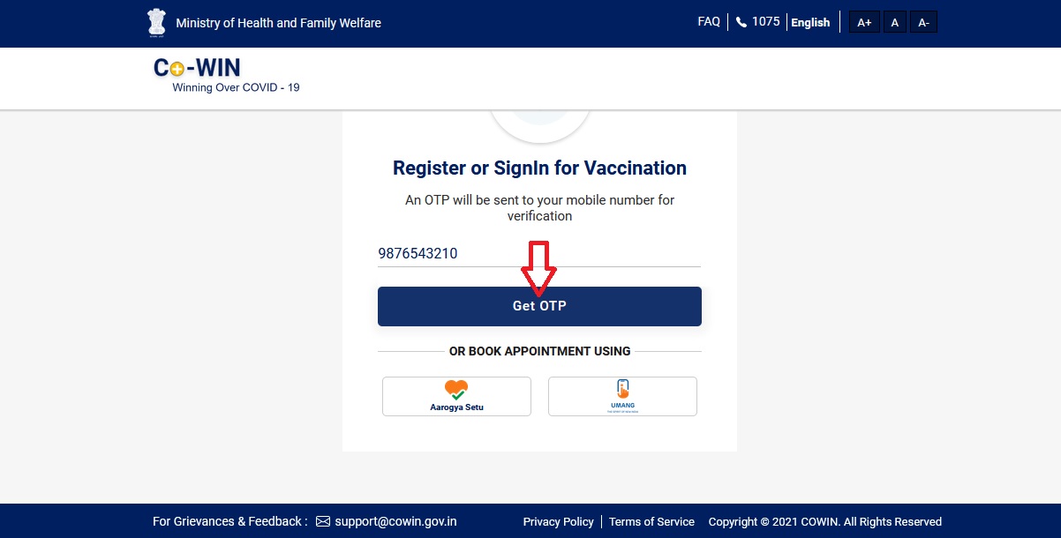Call helpline number 1075

click(765, 22)
